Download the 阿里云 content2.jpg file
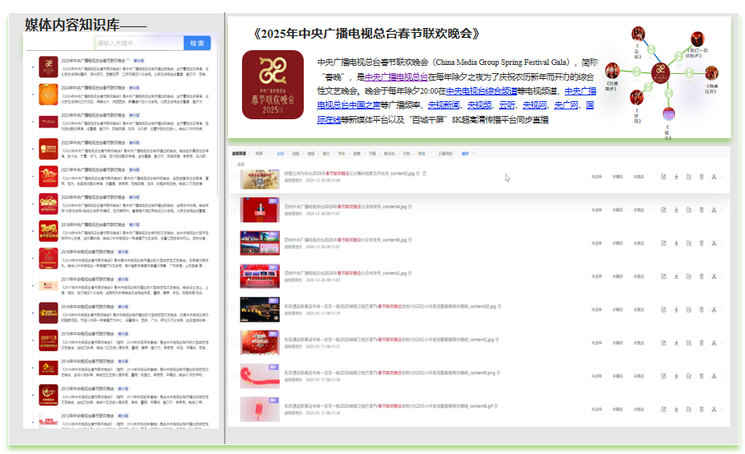 (676, 177)
